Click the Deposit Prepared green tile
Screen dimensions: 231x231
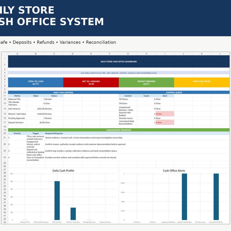[146, 83]
